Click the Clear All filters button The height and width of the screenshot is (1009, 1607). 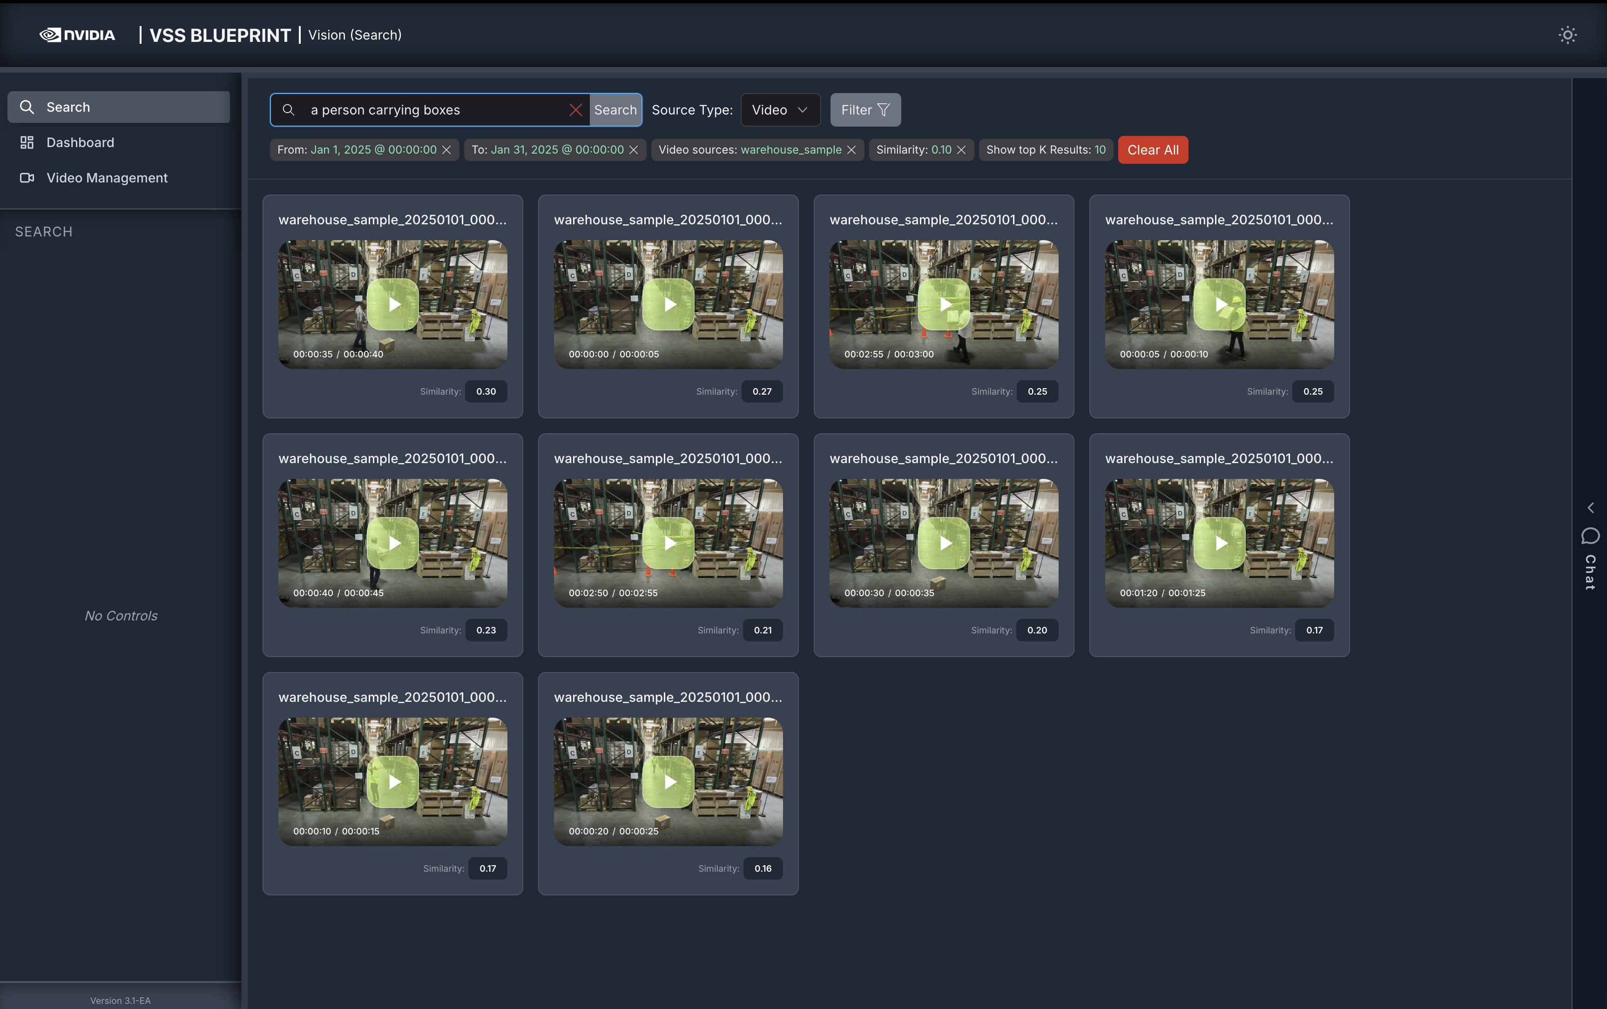(x=1153, y=150)
